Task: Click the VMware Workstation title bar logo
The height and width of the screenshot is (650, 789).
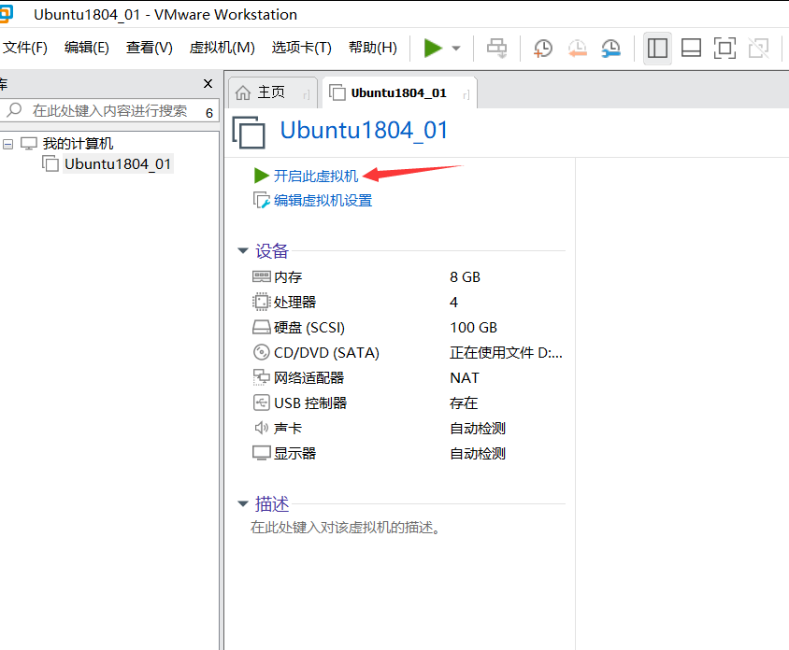Action: click(x=5, y=14)
